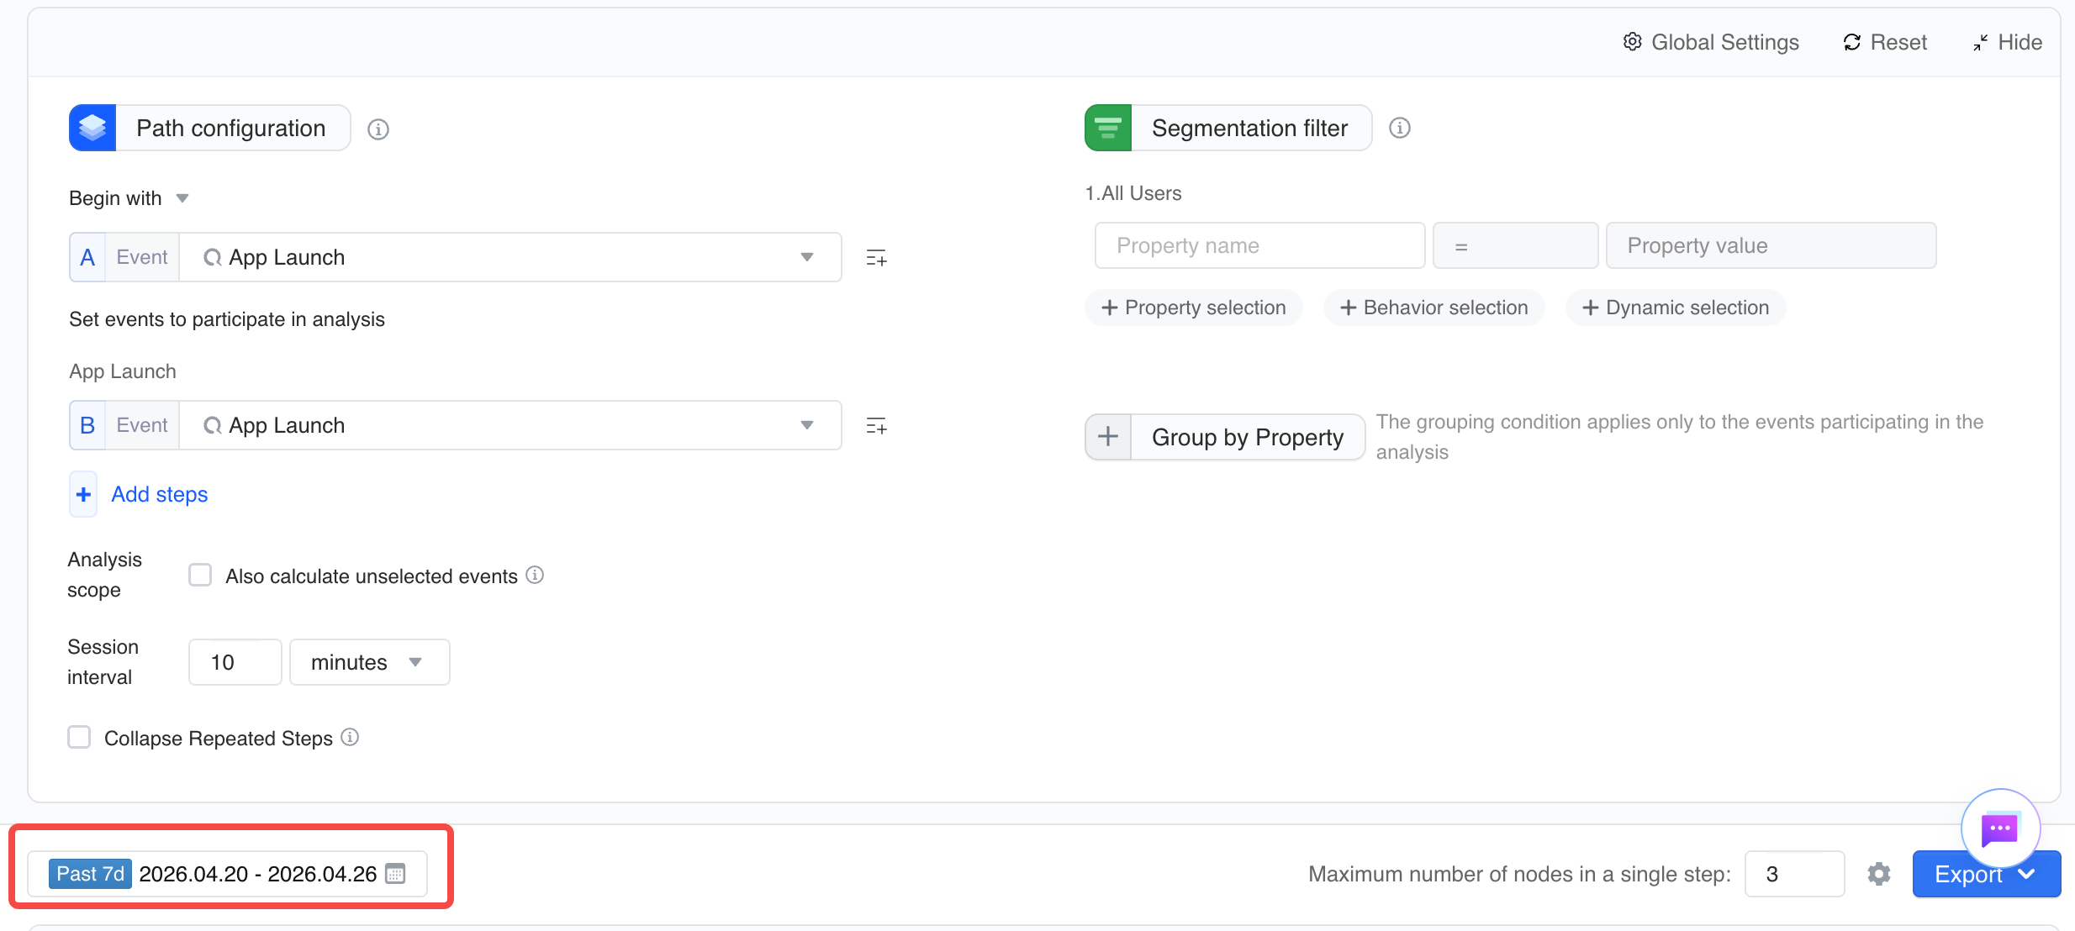The width and height of the screenshot is (2075, 931).
Task: Click the Property name input field
Action: point(1259,245)
